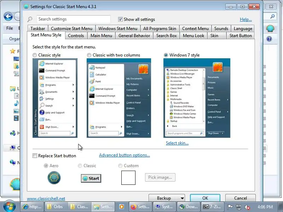Click the Classic style menu preview image
Viewport: 283px width, 212px height.
tap(55, 98)
